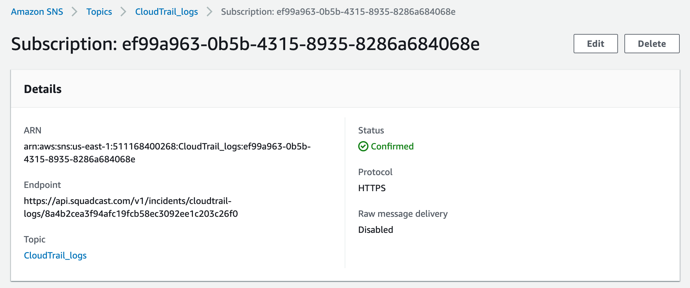The width and height of the screenshot is (690, 288).
Task: Click the chevron after Topics breadcrumb
Action: point(123,12)
